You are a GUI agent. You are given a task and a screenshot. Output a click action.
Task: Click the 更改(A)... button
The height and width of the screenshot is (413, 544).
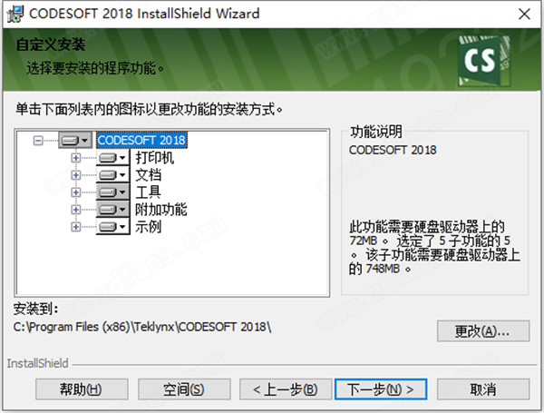click(x=483, y=331)
